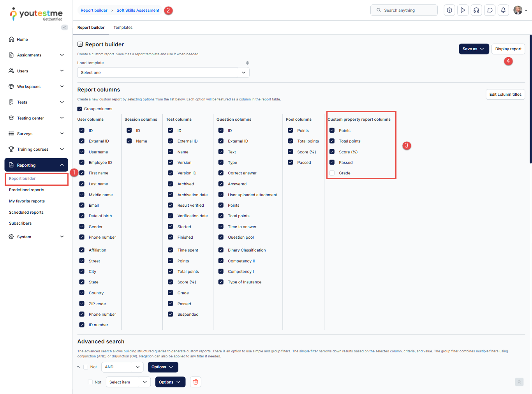
Task: Click the Edit column titles button
Action: [x=505, y=95]
